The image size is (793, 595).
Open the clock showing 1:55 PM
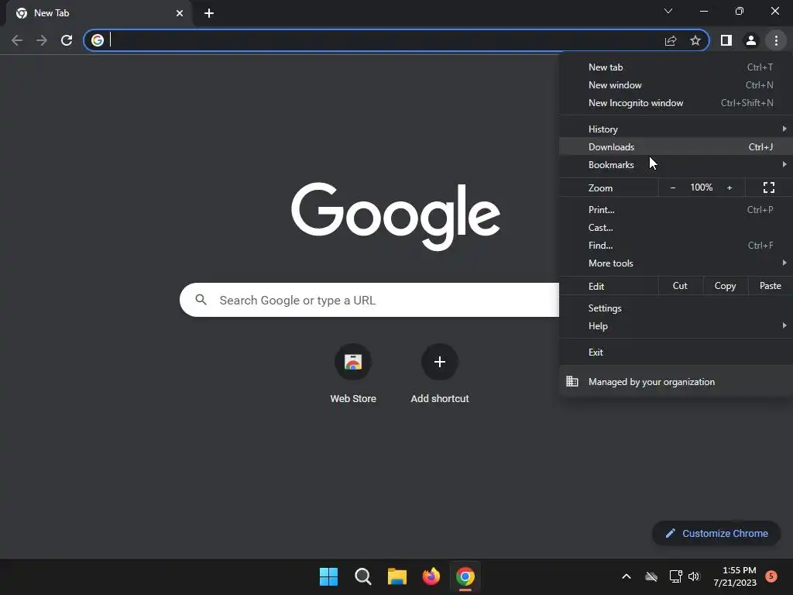pos(735,576)
